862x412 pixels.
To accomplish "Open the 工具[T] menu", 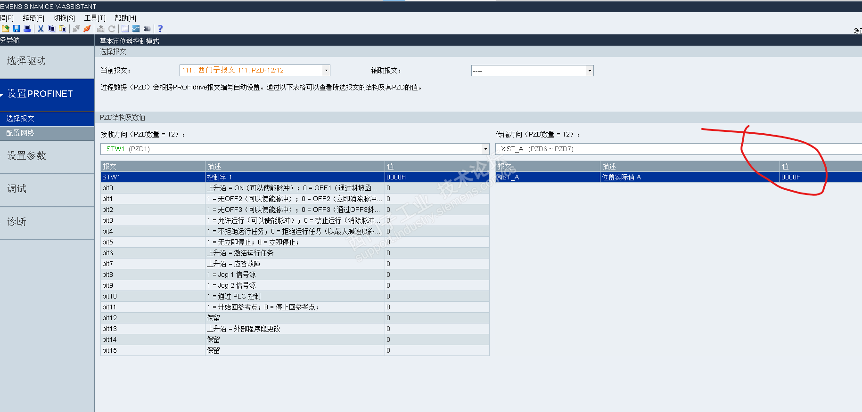I will [x=95, y=18].
